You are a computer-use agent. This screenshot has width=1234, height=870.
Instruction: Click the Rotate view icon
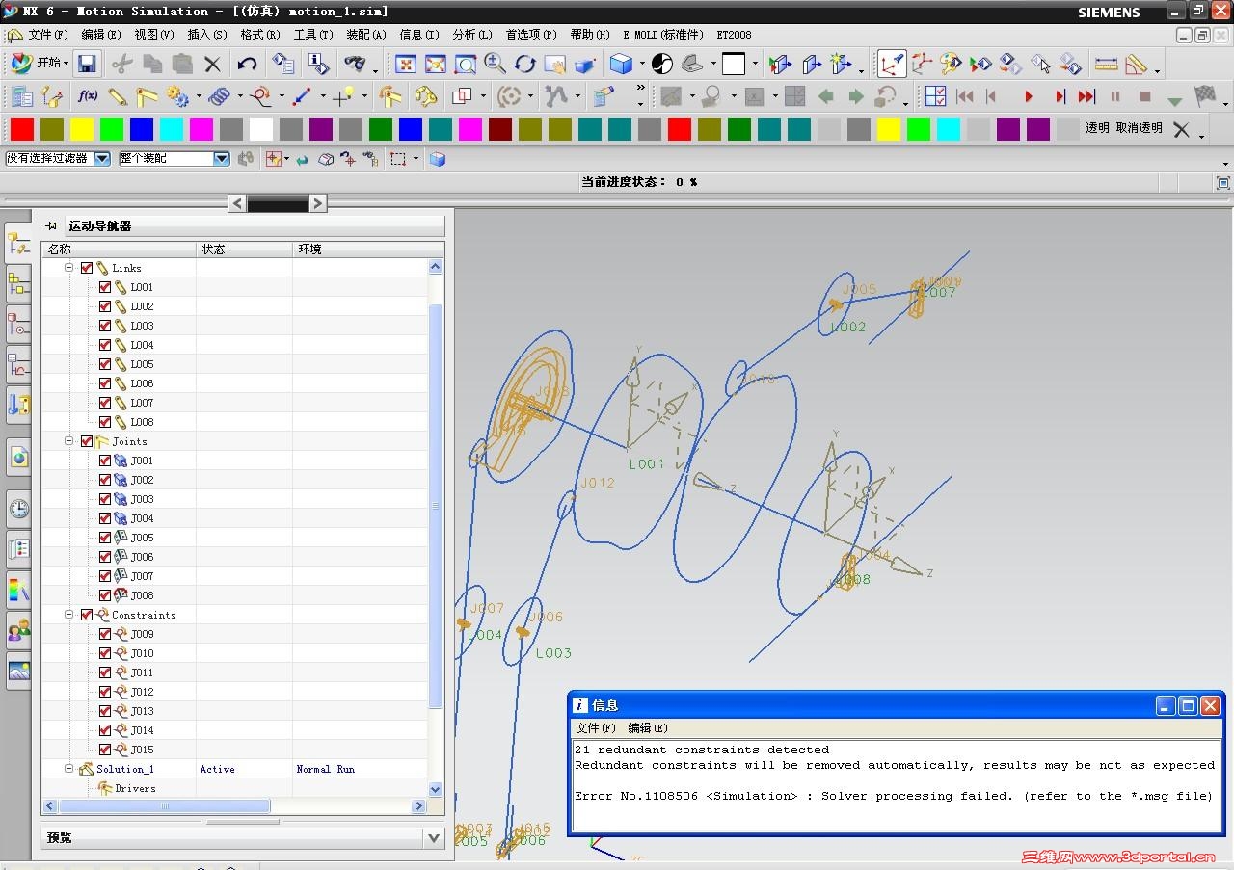click(x=524, y=65)
